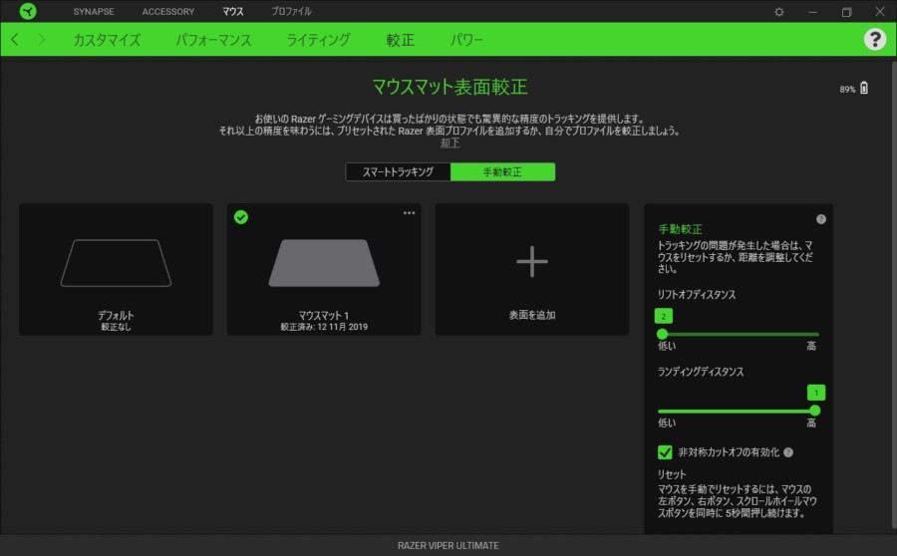The height and width of the screenshot is (556, 897).
Task: Switch to the ライティング tab
Action: [x=318, y=41]
